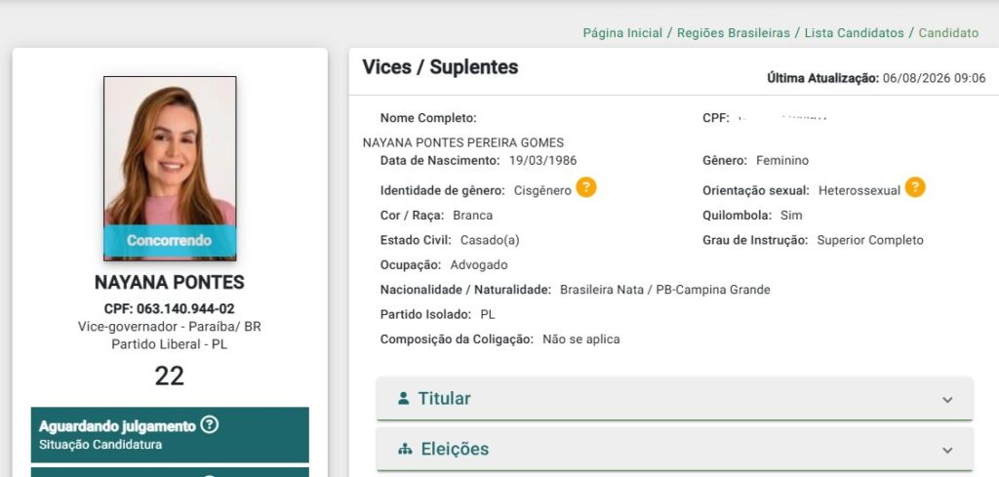The height and width of the screenshot is (477, 999).
Task: Navigate to Lista Candidatos breadcrumb
Action: point(855,33)
